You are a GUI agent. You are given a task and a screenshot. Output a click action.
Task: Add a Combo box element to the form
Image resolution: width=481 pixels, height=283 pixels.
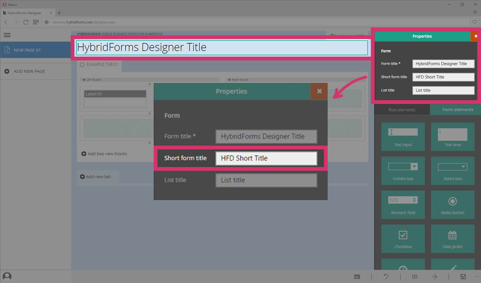[403, 171]
